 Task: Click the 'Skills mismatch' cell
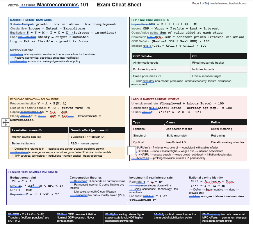click(186, 135)
